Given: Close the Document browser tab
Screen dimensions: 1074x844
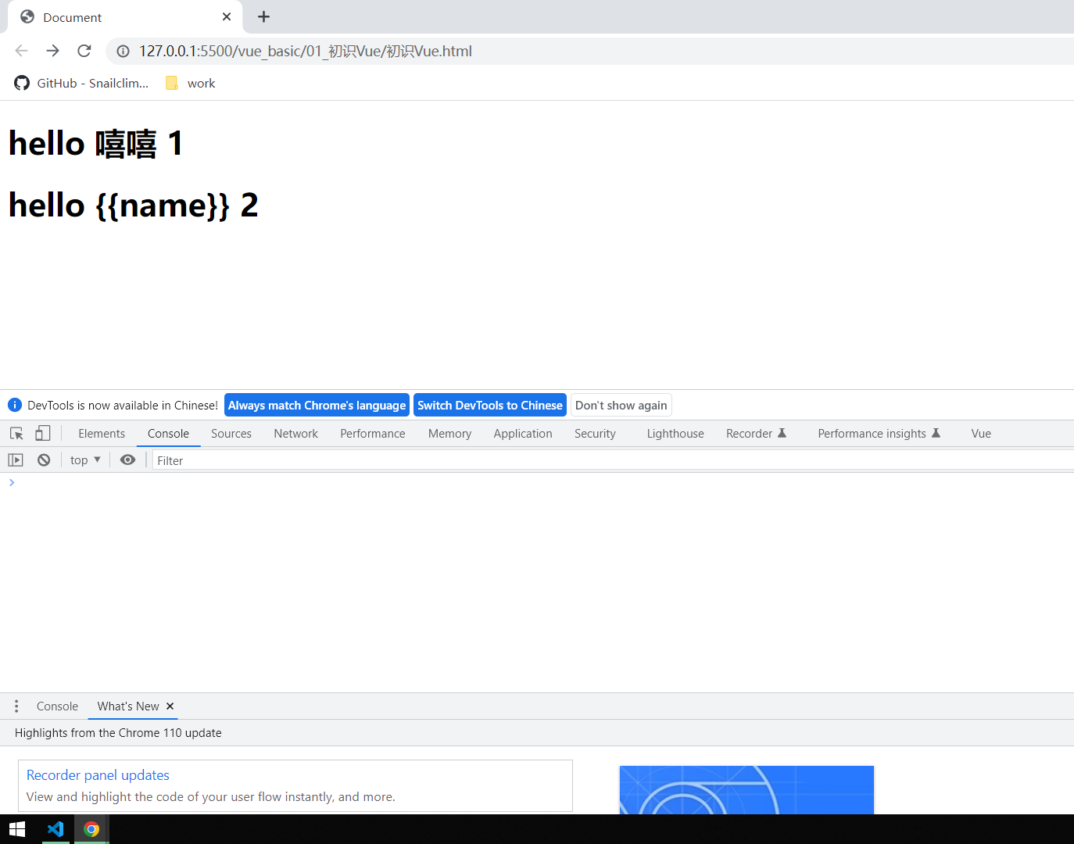Looking at the screenshot, I should pos(227,16).
